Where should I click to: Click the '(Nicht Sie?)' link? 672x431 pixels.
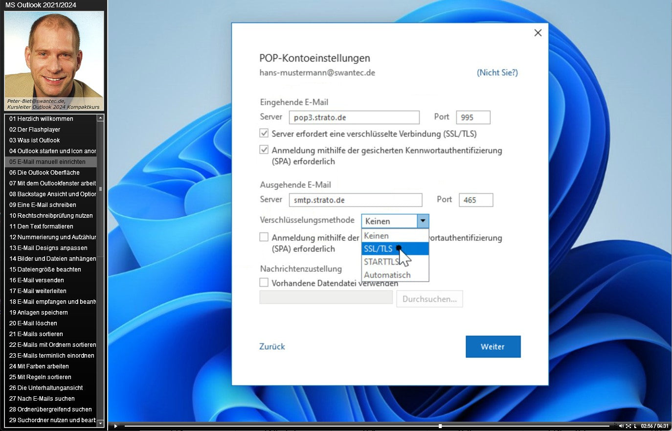(497, 72)
